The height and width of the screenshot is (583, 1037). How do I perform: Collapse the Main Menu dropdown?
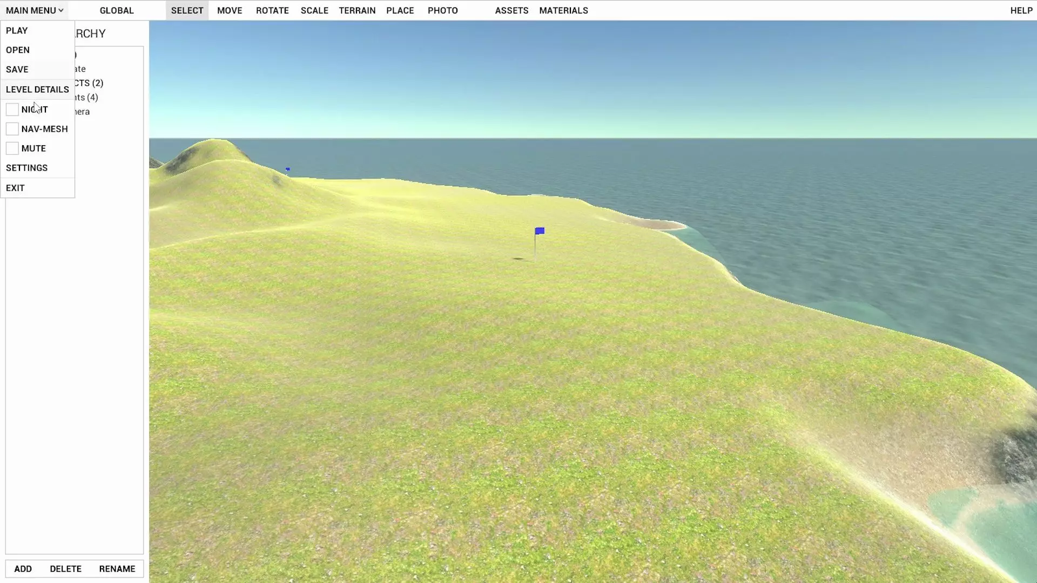tap(35, 10)
